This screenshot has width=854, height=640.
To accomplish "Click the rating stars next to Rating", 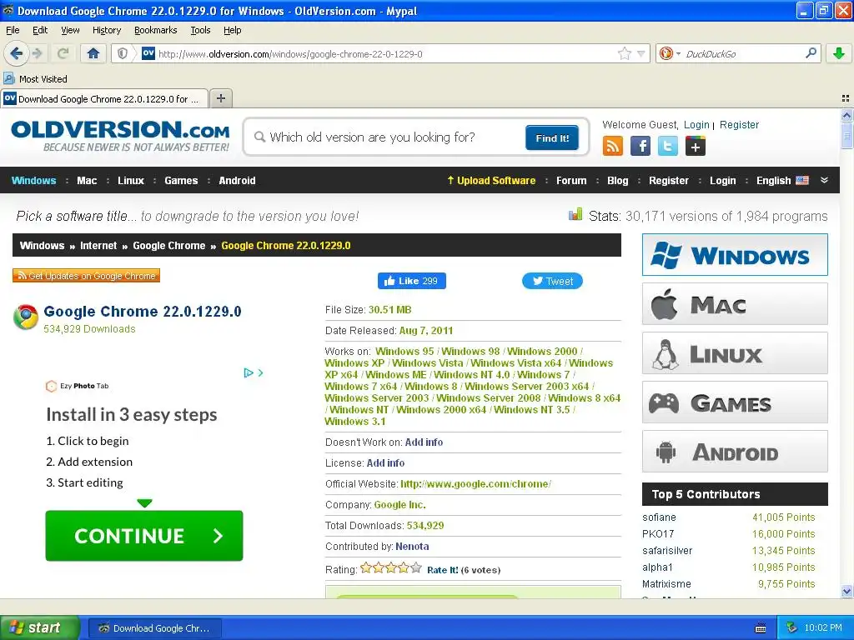I will (391, 568).
